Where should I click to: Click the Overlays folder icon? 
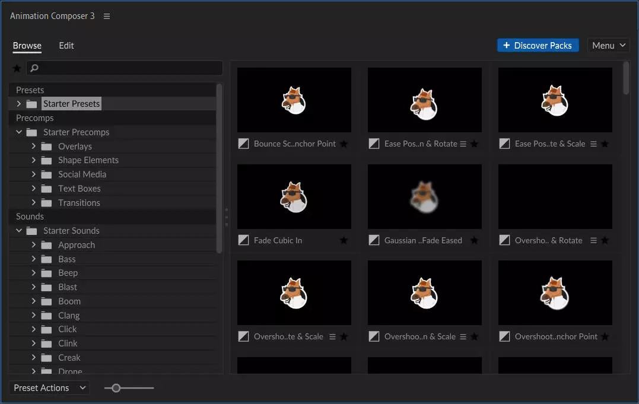[47, 147]
